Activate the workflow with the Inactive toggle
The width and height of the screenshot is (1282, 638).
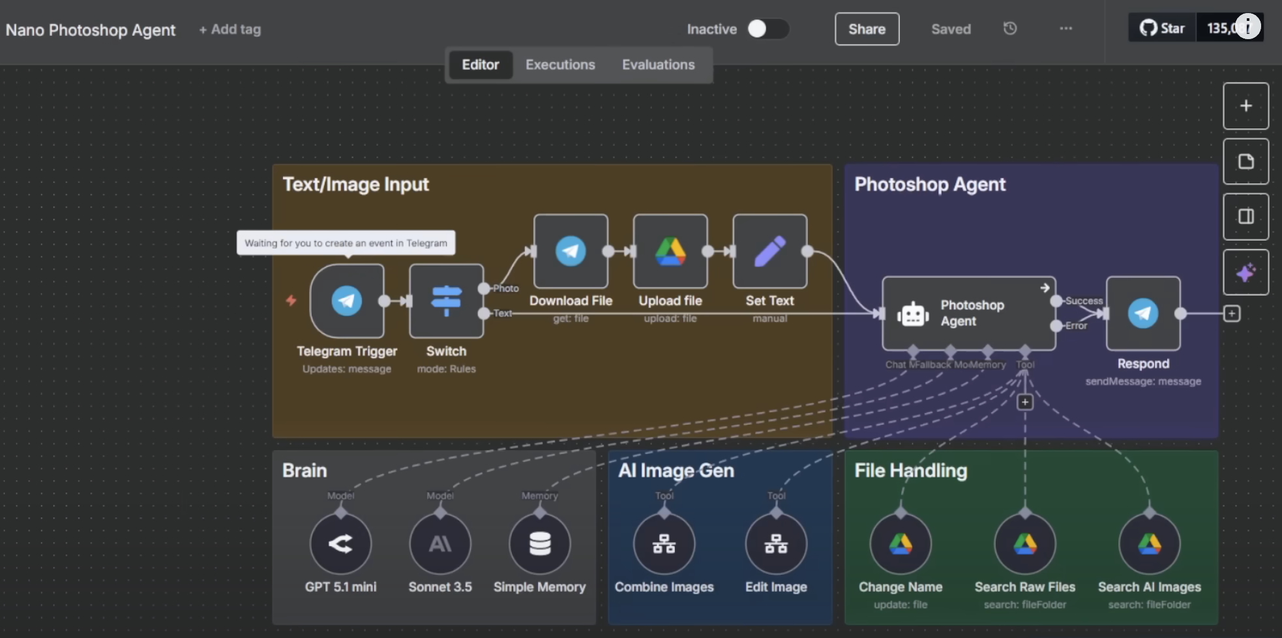pos(768,29)
